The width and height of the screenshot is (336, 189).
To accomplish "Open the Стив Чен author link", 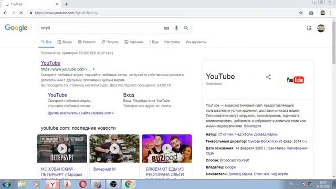I will pos(226,134).
